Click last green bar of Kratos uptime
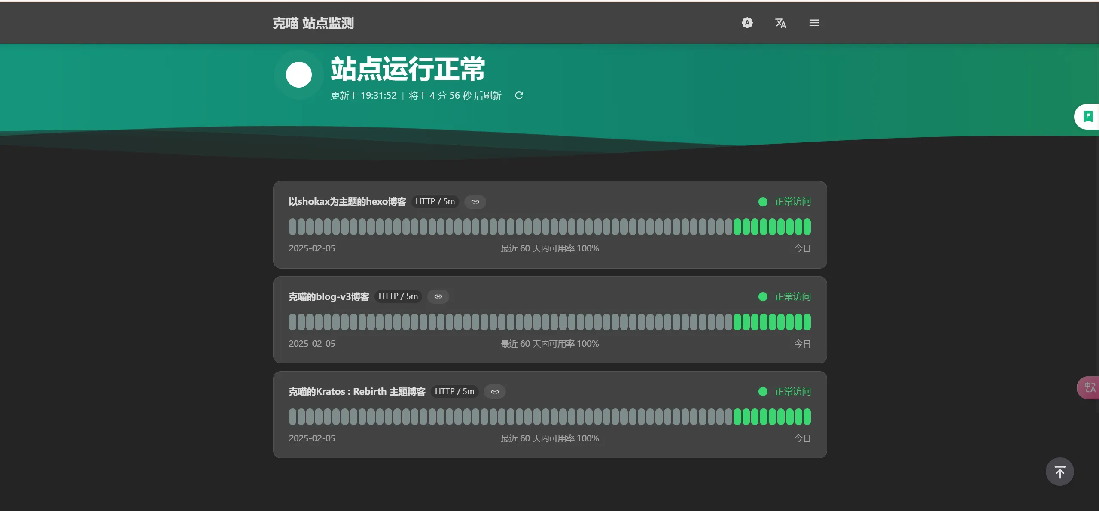1099x511 pixels. 807,417
